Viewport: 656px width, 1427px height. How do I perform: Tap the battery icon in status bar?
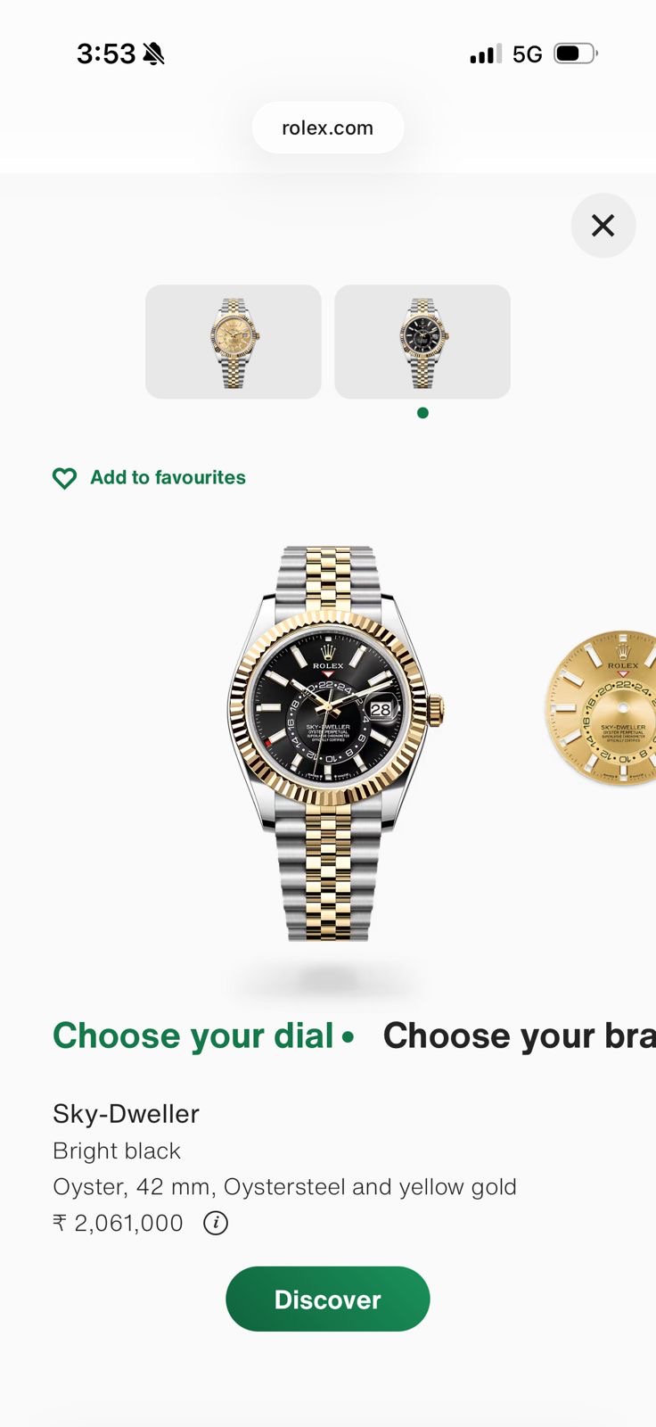pos(576,54)
